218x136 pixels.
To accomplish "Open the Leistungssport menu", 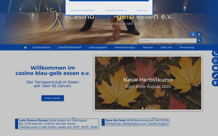I will coord(98,48).
